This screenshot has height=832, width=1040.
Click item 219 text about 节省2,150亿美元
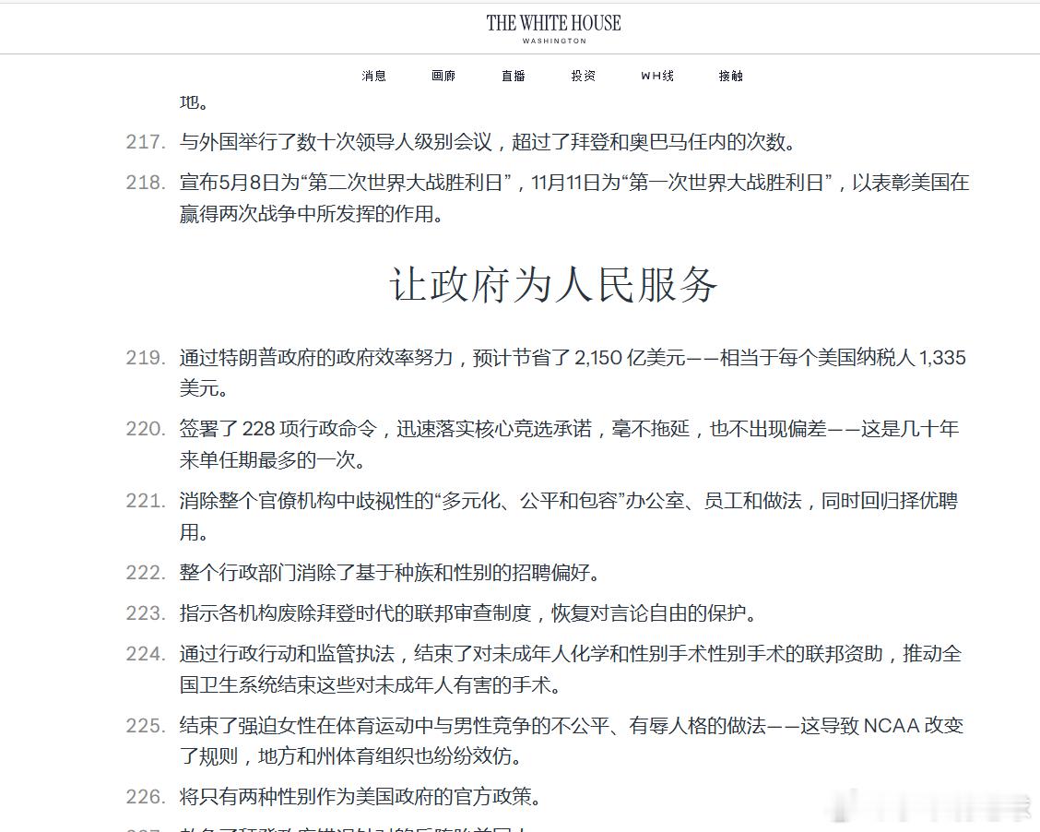tap(573, 373)
